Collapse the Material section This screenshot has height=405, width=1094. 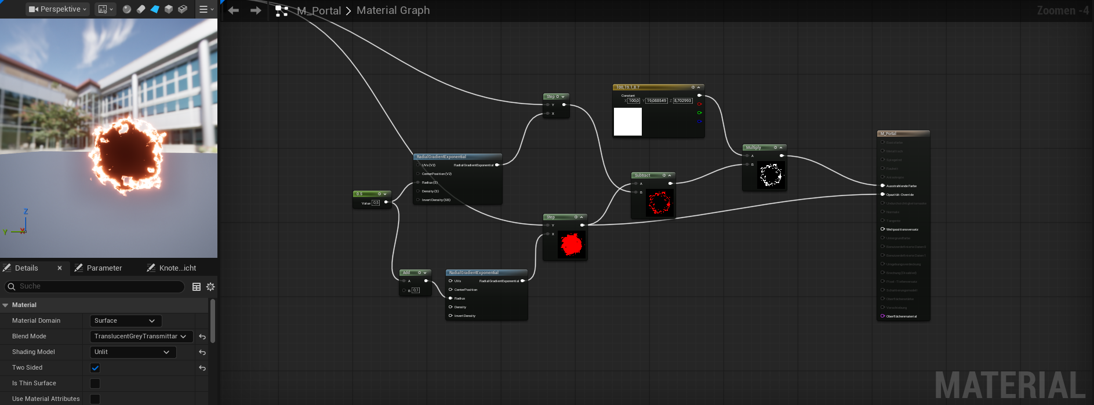point(5,305)
